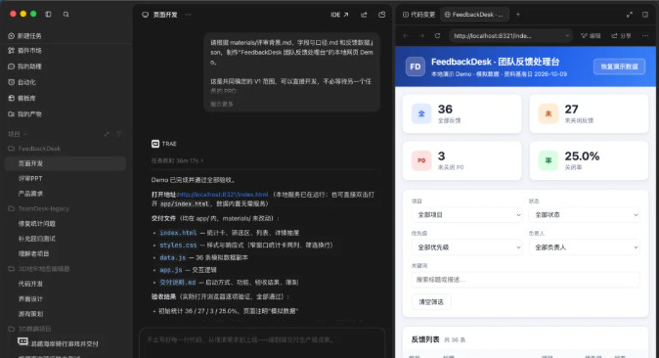Click the 恢复演示数据 button

pyautogui.click(x=619, y=67)
